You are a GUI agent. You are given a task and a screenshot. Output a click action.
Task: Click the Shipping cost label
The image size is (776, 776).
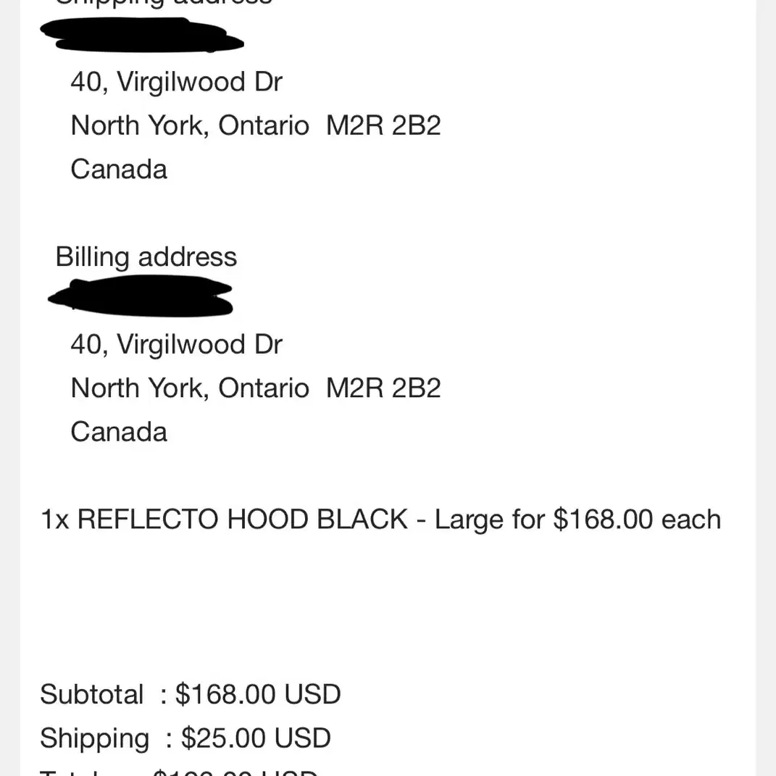coord(94,738)
